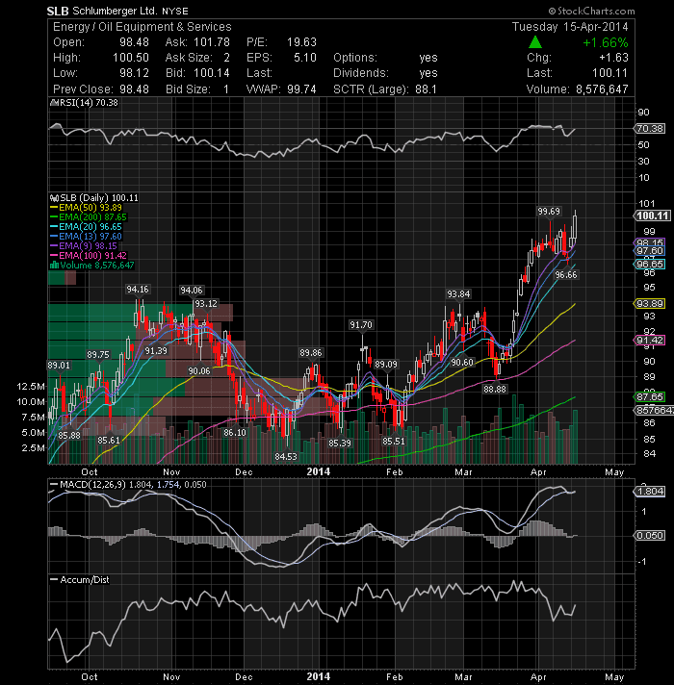The height and width of the screenshot is (685, 674).
Task: Click the 93.12 price annotation
Action: tap(205, 304)
